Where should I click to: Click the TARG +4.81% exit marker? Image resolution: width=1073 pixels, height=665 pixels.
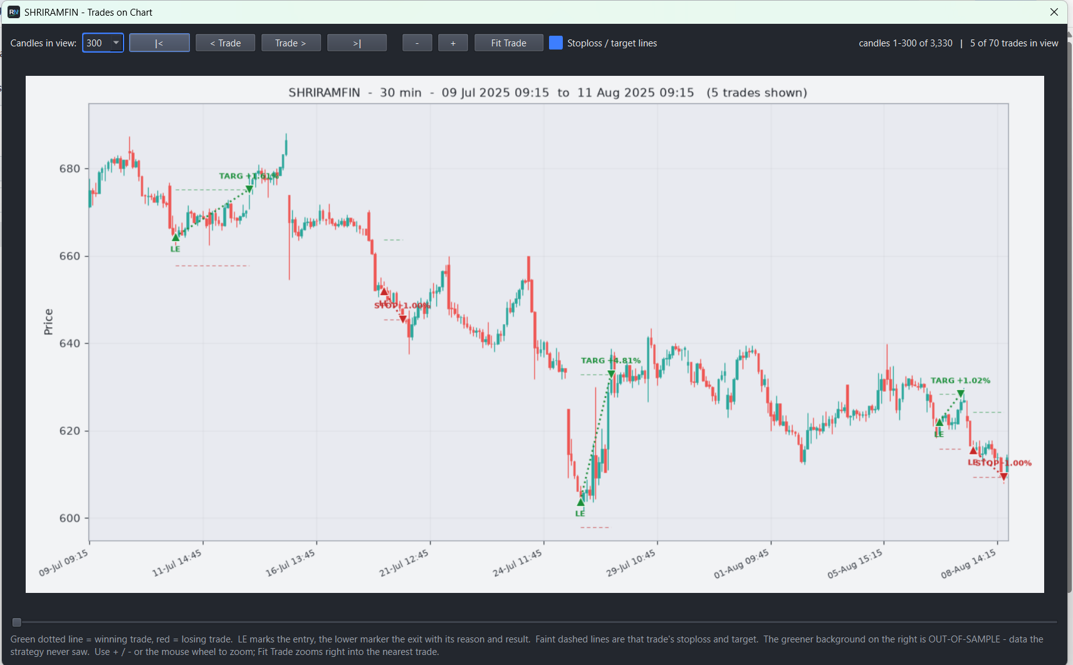(611, 374)
